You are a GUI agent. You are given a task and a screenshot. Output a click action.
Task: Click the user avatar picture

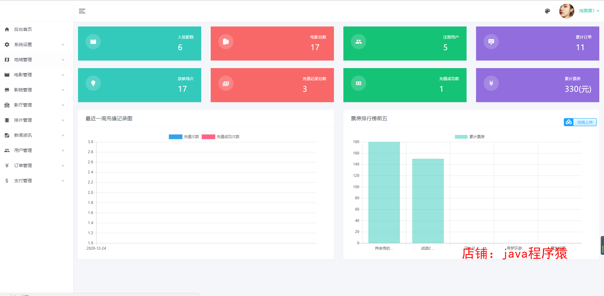click(x=567, y=11)
